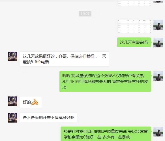Image resolution: width=165 pixels, height=141 pixels.
Task: Click the 10:07 timestamp label
Action: tap(85, 14)
